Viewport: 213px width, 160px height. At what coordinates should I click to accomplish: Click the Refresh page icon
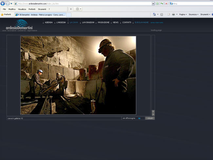[162, 4]
